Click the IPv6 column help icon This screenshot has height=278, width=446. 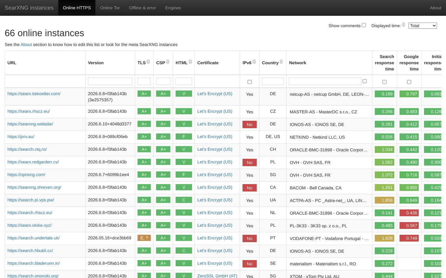(254, 62)
